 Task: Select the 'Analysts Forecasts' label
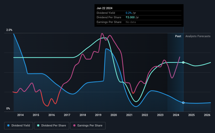click(x=198, y=36)
